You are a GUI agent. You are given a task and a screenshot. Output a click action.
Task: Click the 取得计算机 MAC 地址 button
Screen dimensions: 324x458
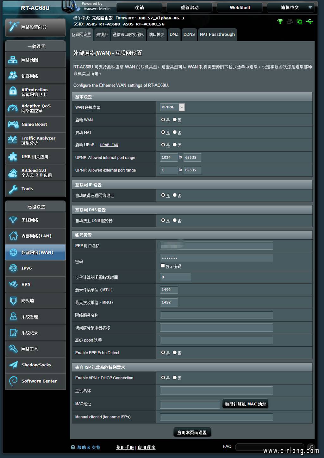click(245, 404)
